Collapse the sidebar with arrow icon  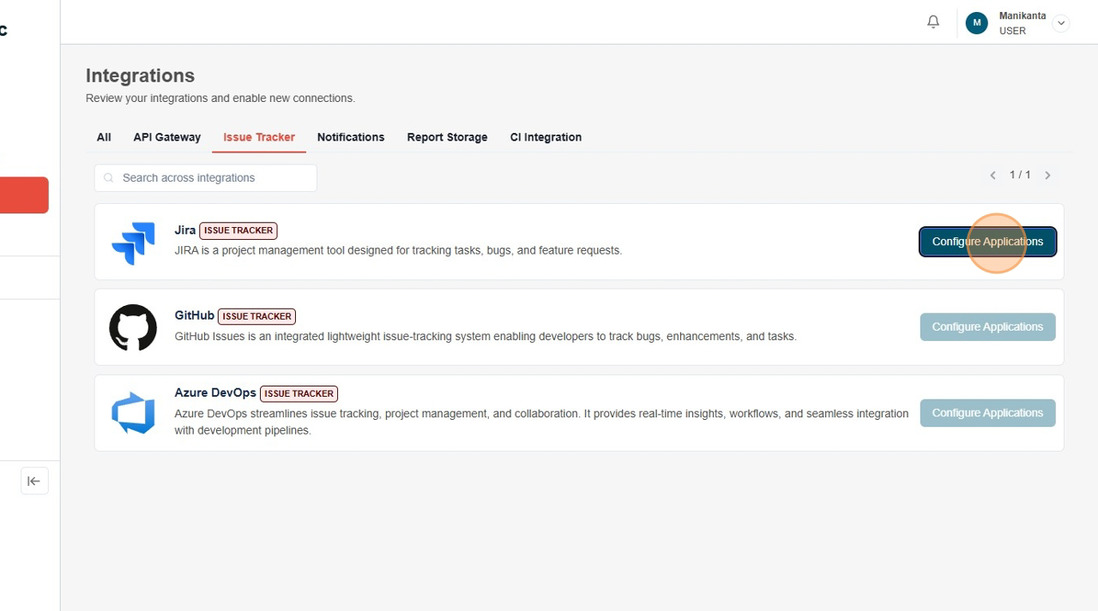coord(34,481)
